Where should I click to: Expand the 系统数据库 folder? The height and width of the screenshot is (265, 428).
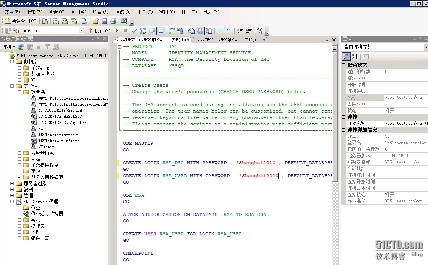[19, 68]
